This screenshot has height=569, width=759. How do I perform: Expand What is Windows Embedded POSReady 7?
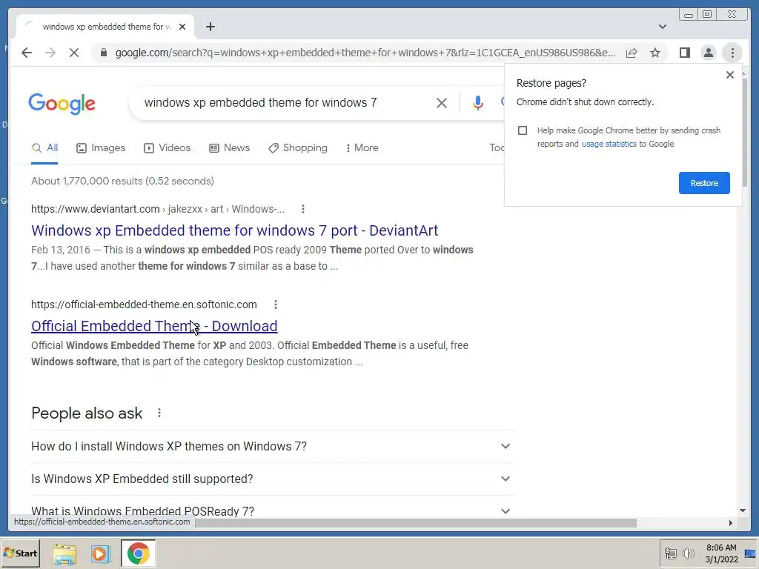point(271,511)
